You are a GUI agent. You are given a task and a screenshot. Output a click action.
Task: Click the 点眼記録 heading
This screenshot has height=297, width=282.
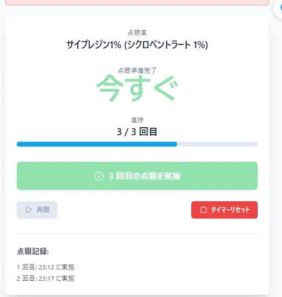(x=33, y=252)
